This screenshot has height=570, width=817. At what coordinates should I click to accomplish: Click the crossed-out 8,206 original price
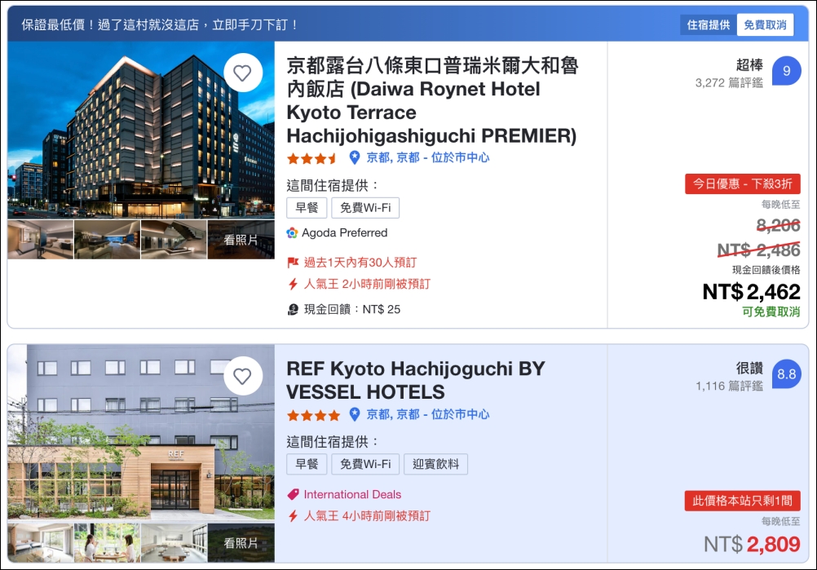(x=778, y=226)
